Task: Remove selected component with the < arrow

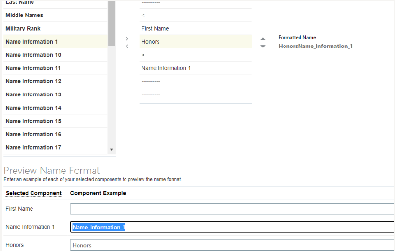Action: (x=127, y=47)
